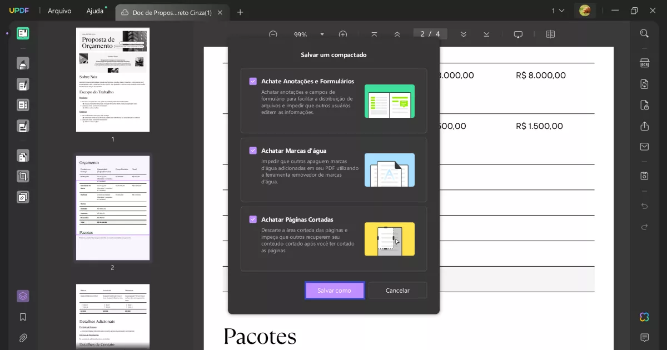
Task: Uncheck Achatar Páginas Cortadas
Action: (x=253, y=219)
